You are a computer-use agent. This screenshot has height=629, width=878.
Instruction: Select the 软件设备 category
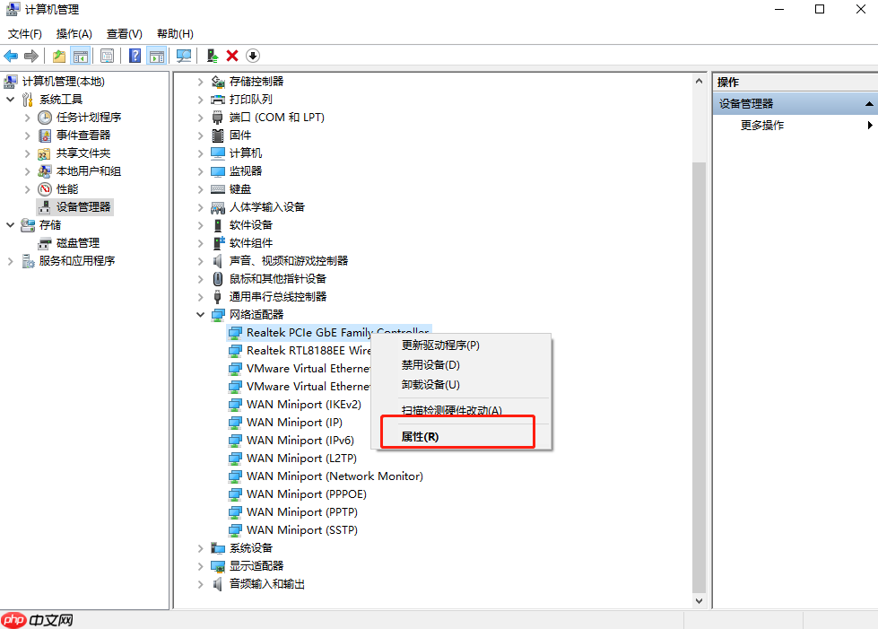pyautogui.click(x=250, y=225)
